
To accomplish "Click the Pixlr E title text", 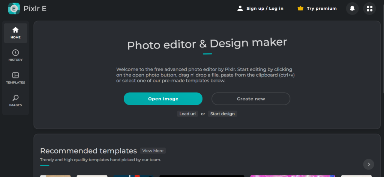I will click(x=35, y=9).
